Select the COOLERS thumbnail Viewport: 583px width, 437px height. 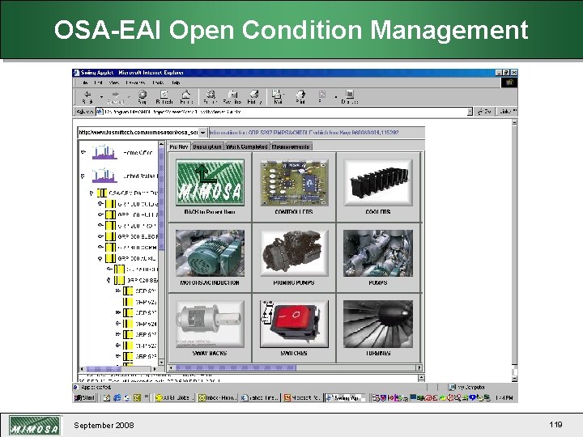(x=378, y=182)
